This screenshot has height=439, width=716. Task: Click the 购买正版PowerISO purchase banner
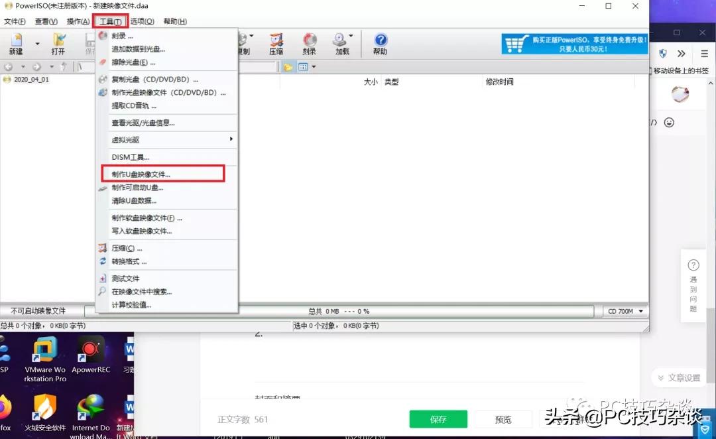coord(573,43)
